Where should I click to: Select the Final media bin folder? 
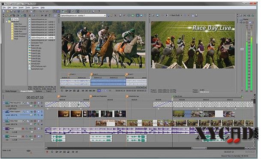point(16,38)
